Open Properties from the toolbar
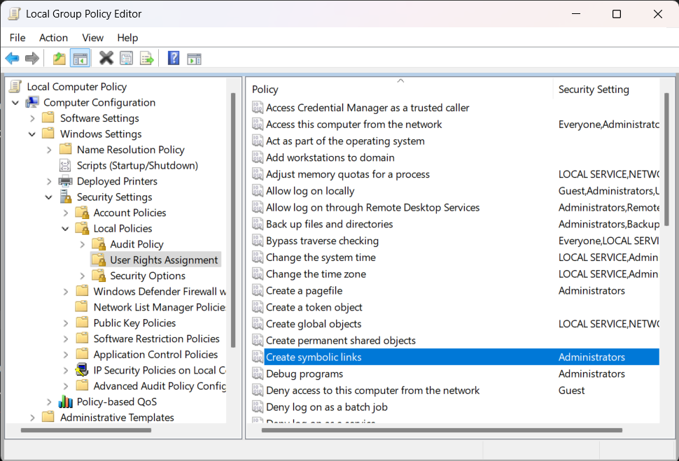The image size is (679, 461). [126, 59]
